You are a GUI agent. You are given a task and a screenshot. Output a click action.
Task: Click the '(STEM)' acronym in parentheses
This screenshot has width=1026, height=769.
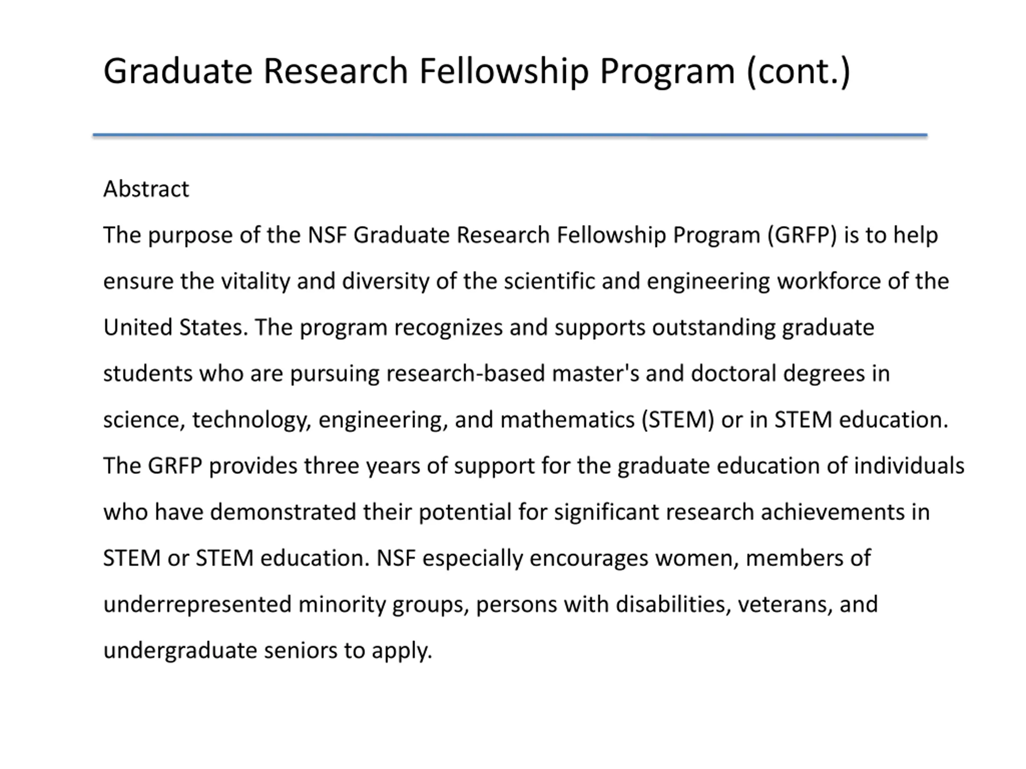click(x=678, y=420)
